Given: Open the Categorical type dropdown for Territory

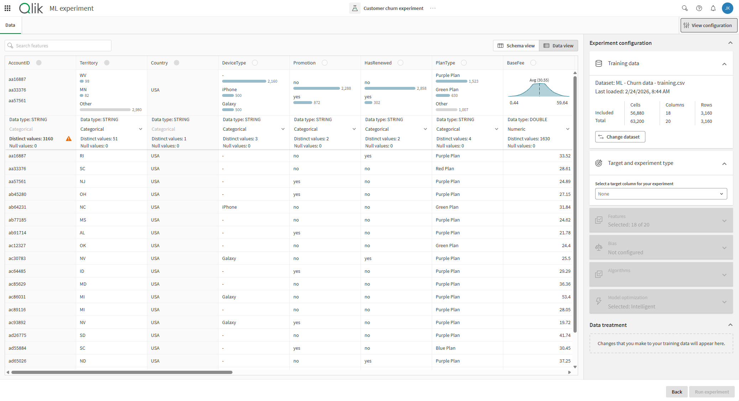Looking at the screenshot, I should click(x=111, y=129).
